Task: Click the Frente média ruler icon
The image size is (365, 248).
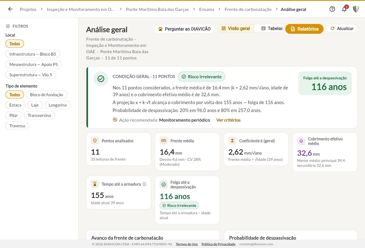Action: click(164, 141)
